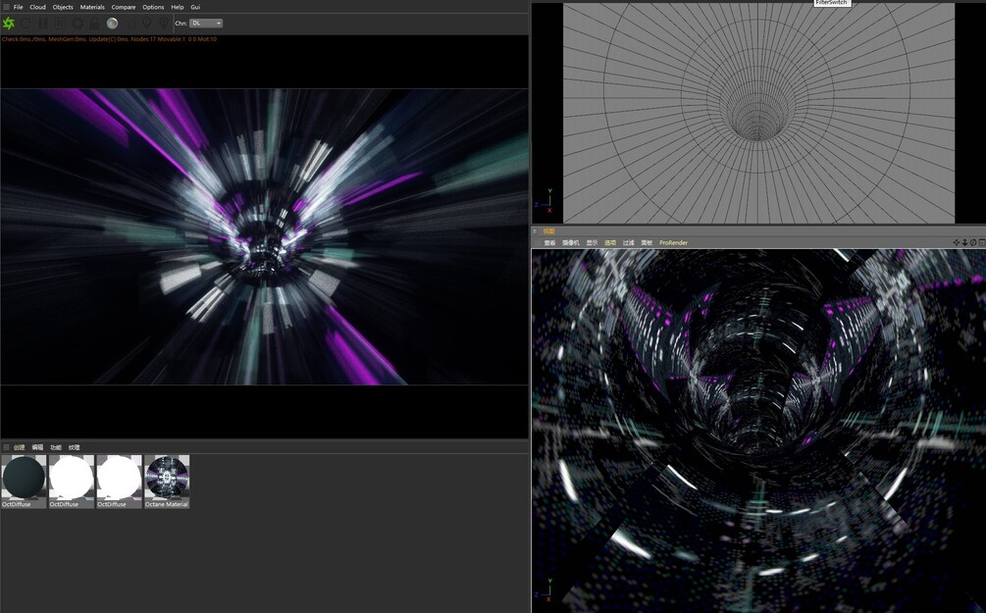Open the Cloud menu
Screen dimensions: 986x613
click(37, 7)
